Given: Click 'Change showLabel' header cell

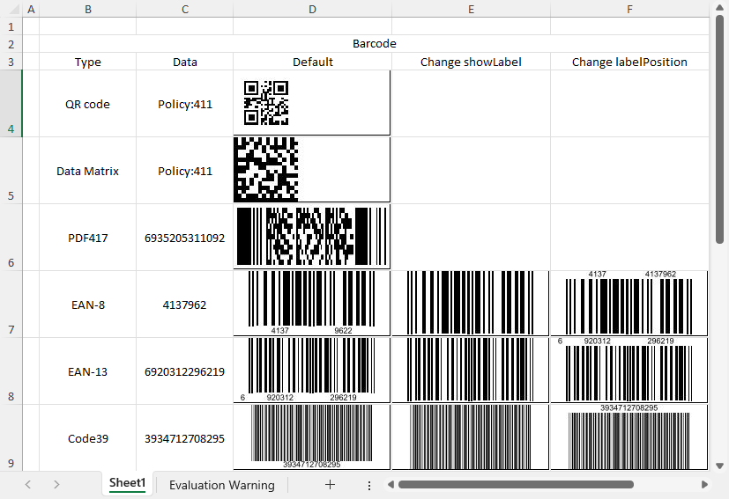Looking at the screenshot, I should click(x=471, y=62).
